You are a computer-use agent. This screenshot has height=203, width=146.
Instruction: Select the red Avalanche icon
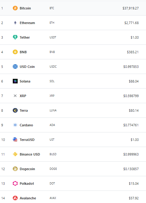(15, 198)
